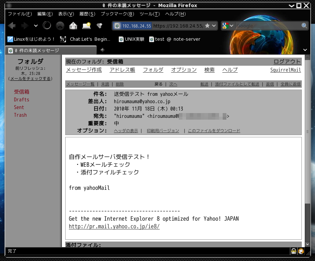Open the Sent folder

point(19,107)
